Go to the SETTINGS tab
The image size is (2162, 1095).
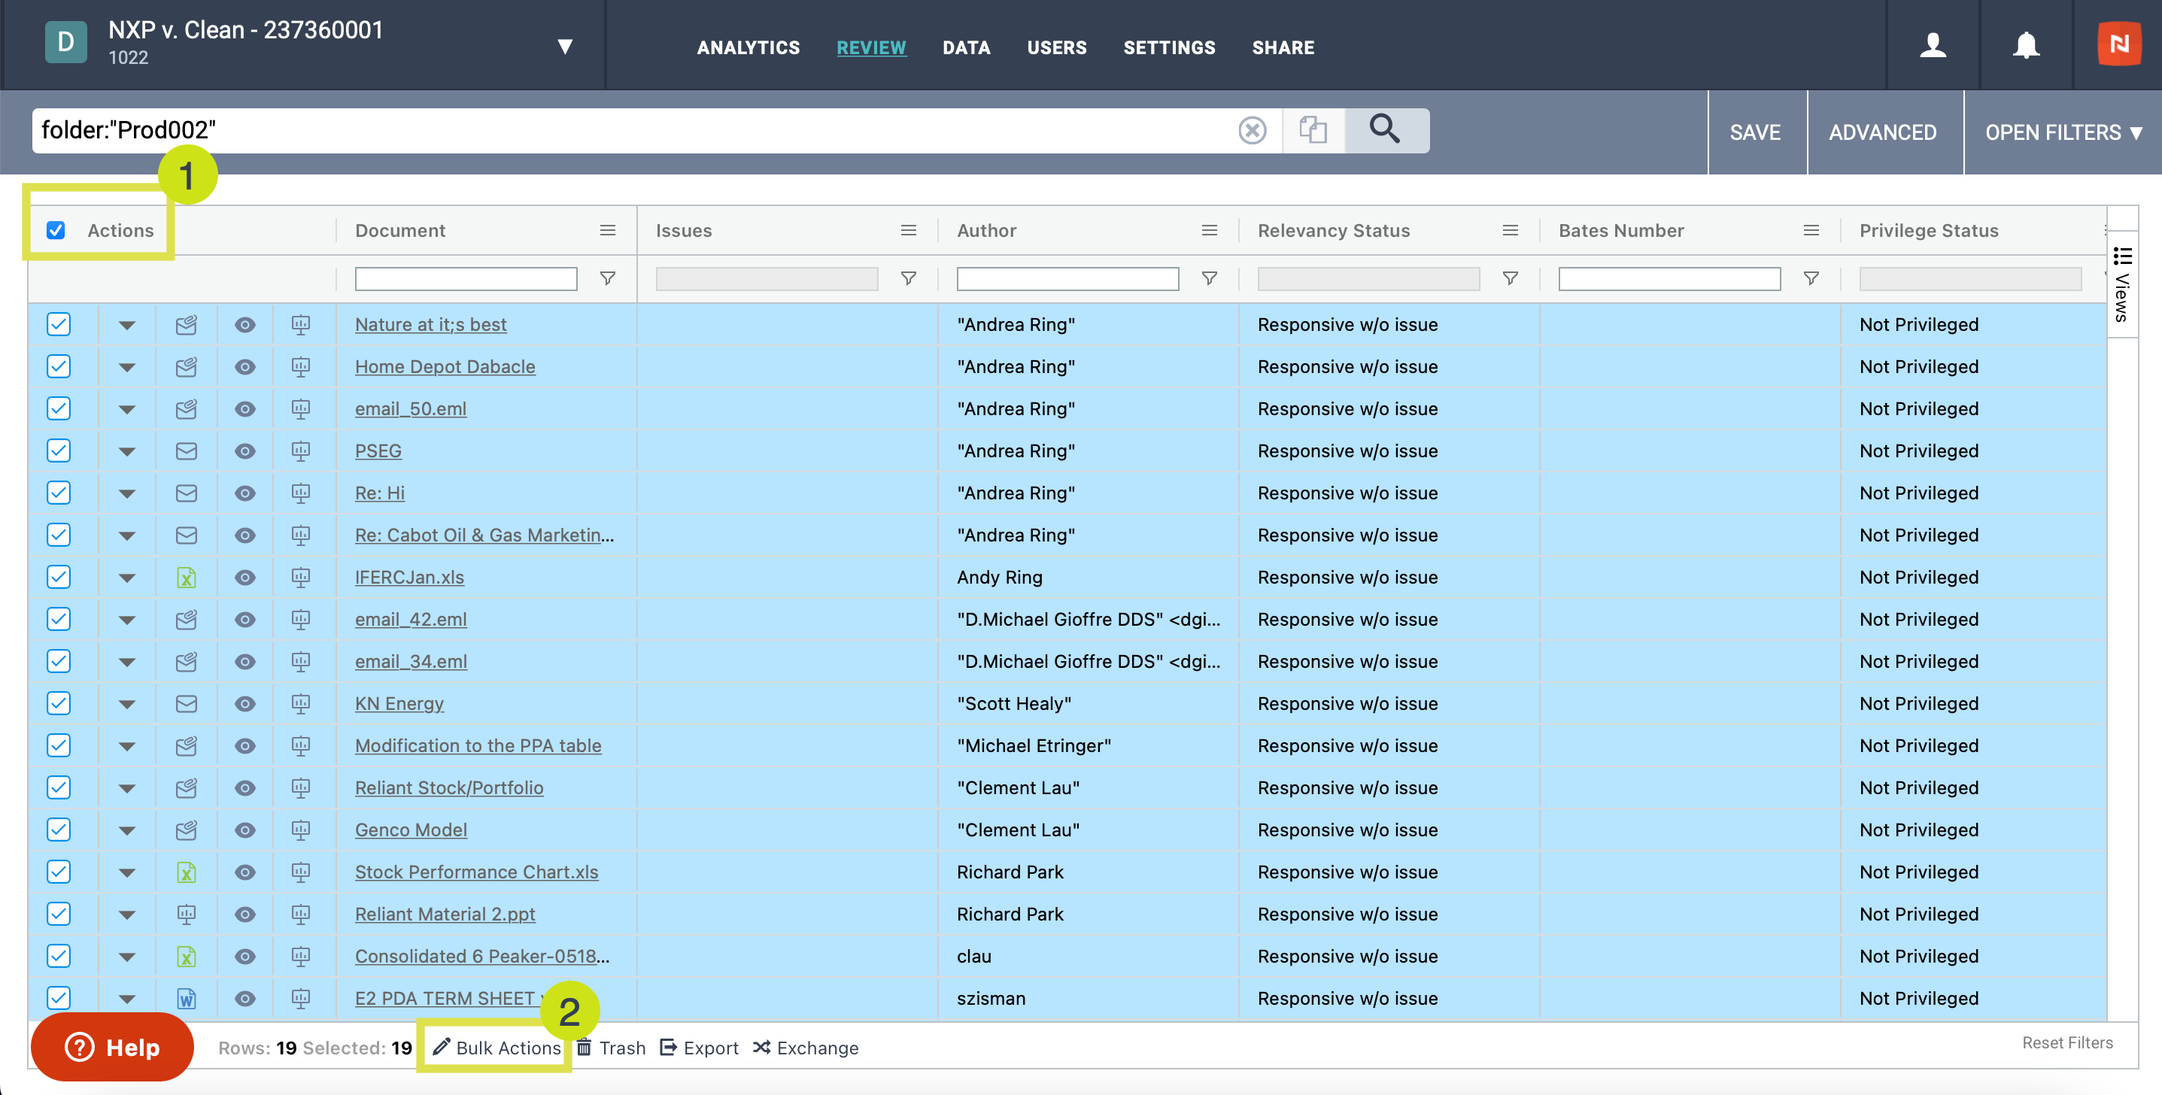click(1169, 48)
